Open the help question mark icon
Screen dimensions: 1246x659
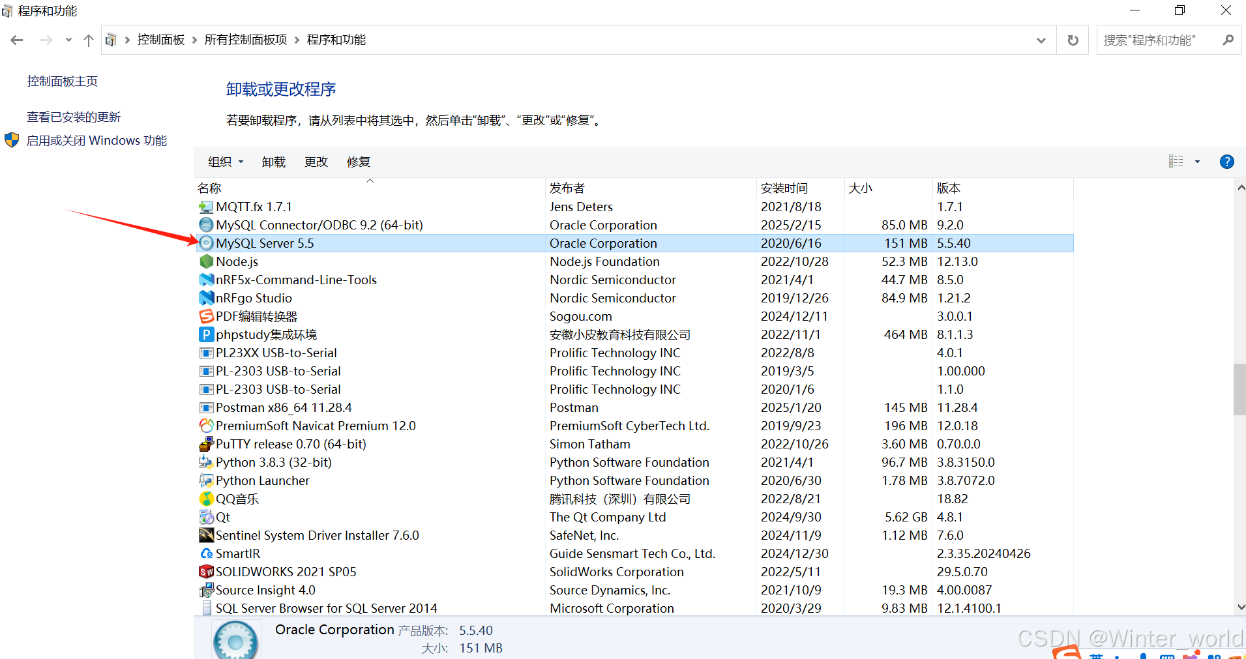[1226, 162]
